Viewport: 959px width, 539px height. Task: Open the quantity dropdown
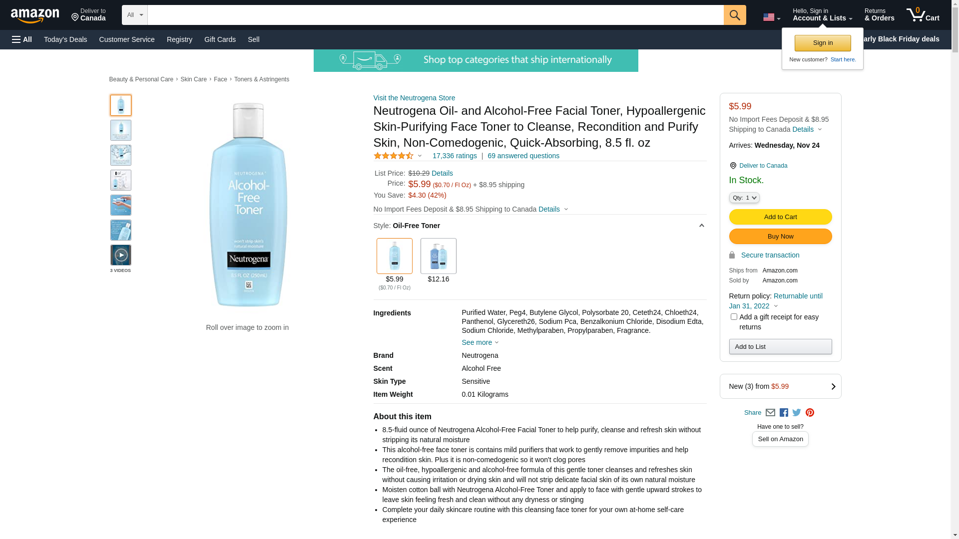[744, 198]
